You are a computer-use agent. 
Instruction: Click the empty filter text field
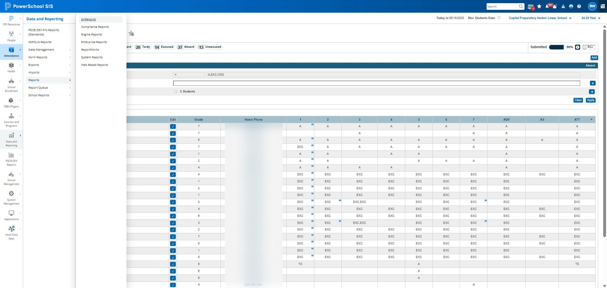click(x=377, y=83)
